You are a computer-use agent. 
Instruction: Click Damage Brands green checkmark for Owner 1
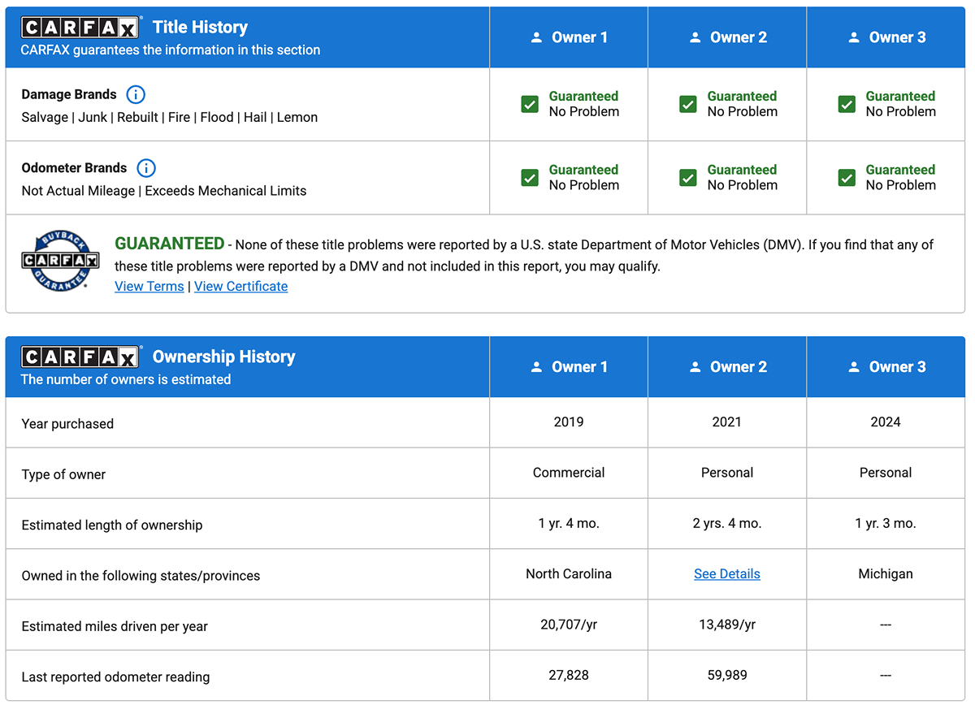[530, 104]
